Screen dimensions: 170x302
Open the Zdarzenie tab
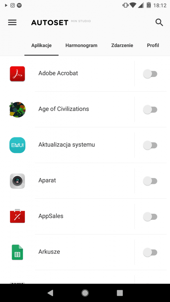122,45
